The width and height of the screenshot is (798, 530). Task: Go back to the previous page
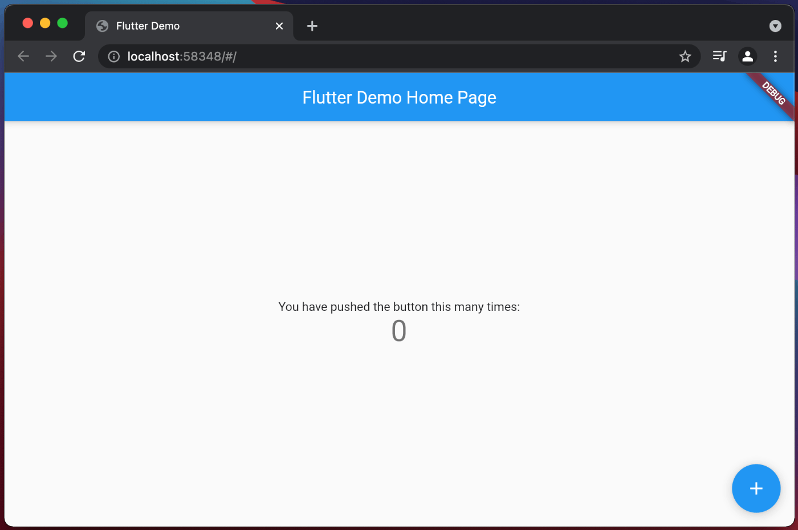[x=23, y=56]
